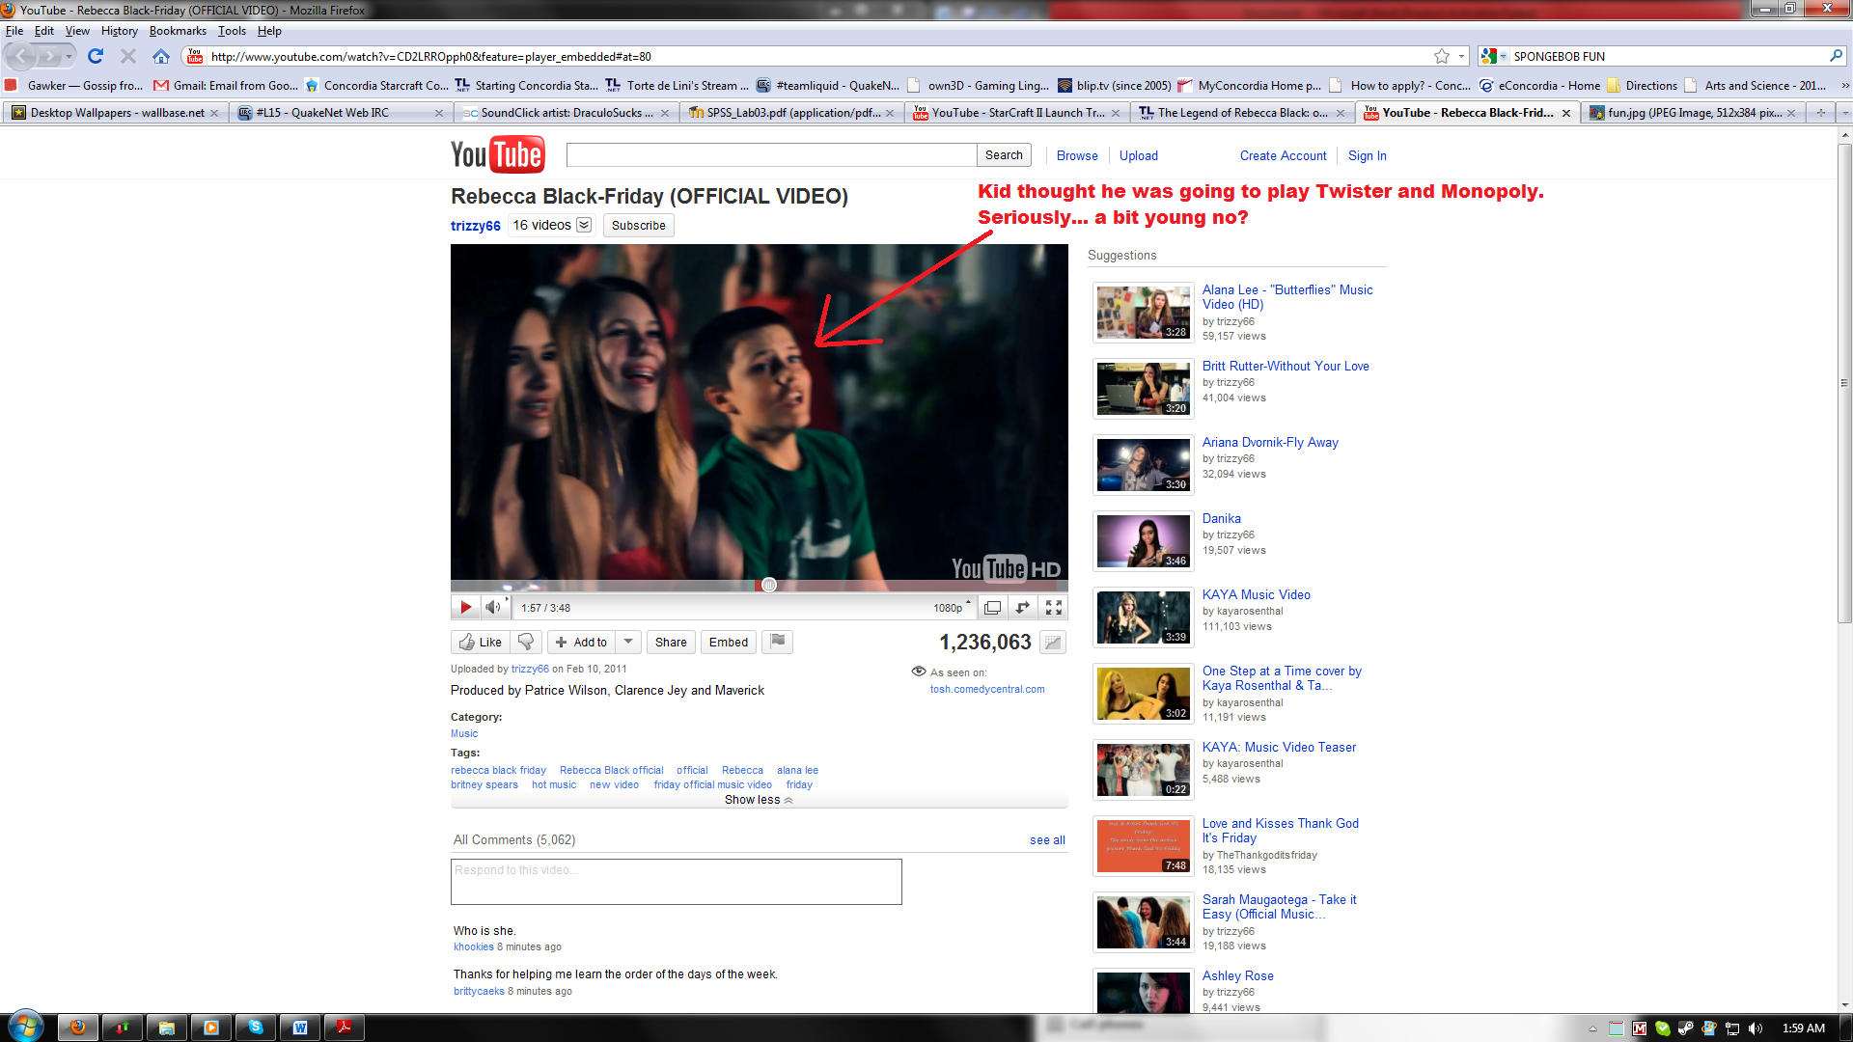Open Adobe Reader from the taskbar
Viewport: 1853px width, 1042px height.
(x=345, y=1028)
